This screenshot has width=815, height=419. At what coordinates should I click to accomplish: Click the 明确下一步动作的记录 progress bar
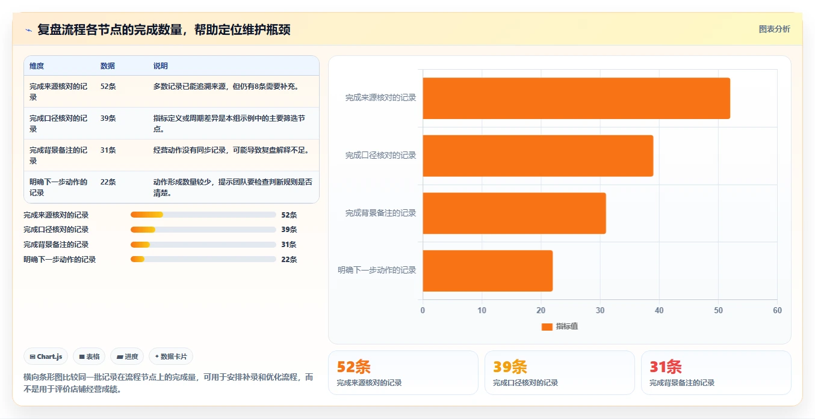pos(203,260)
